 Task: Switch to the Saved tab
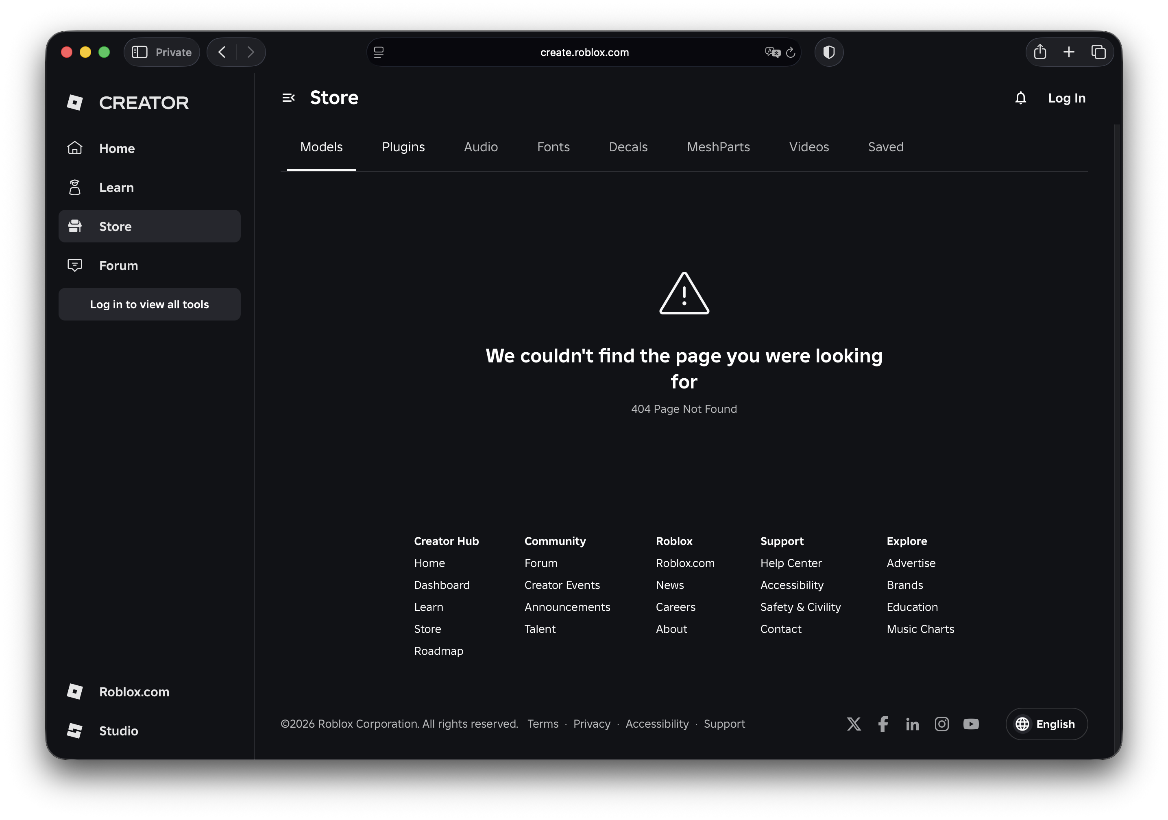(885, 146)
